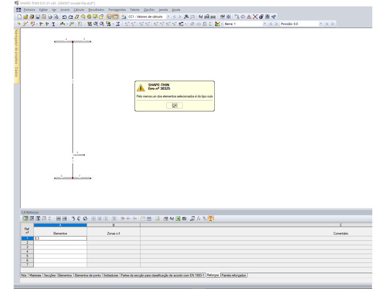Select row header 2 in Reforços table
Viewport: 386px width, 289px height.
(27, 243)
